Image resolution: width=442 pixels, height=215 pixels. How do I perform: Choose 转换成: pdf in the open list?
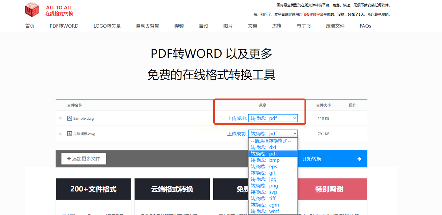(x=273, y=154)
